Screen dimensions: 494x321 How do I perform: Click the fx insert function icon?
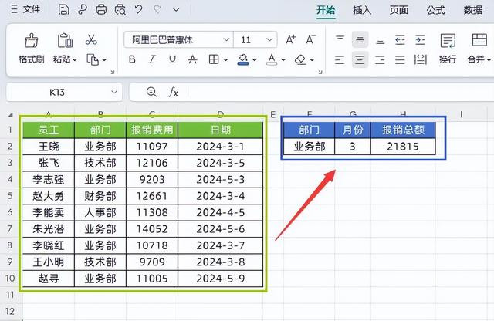(174, 92)
